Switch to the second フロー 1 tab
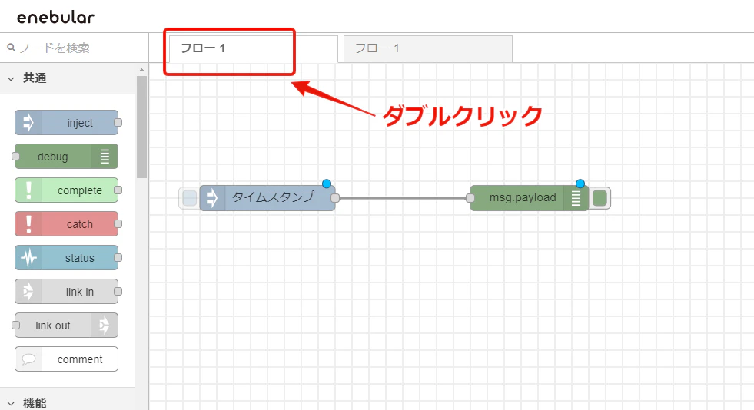Screen dimensions: 754x410 pos(428,48)
